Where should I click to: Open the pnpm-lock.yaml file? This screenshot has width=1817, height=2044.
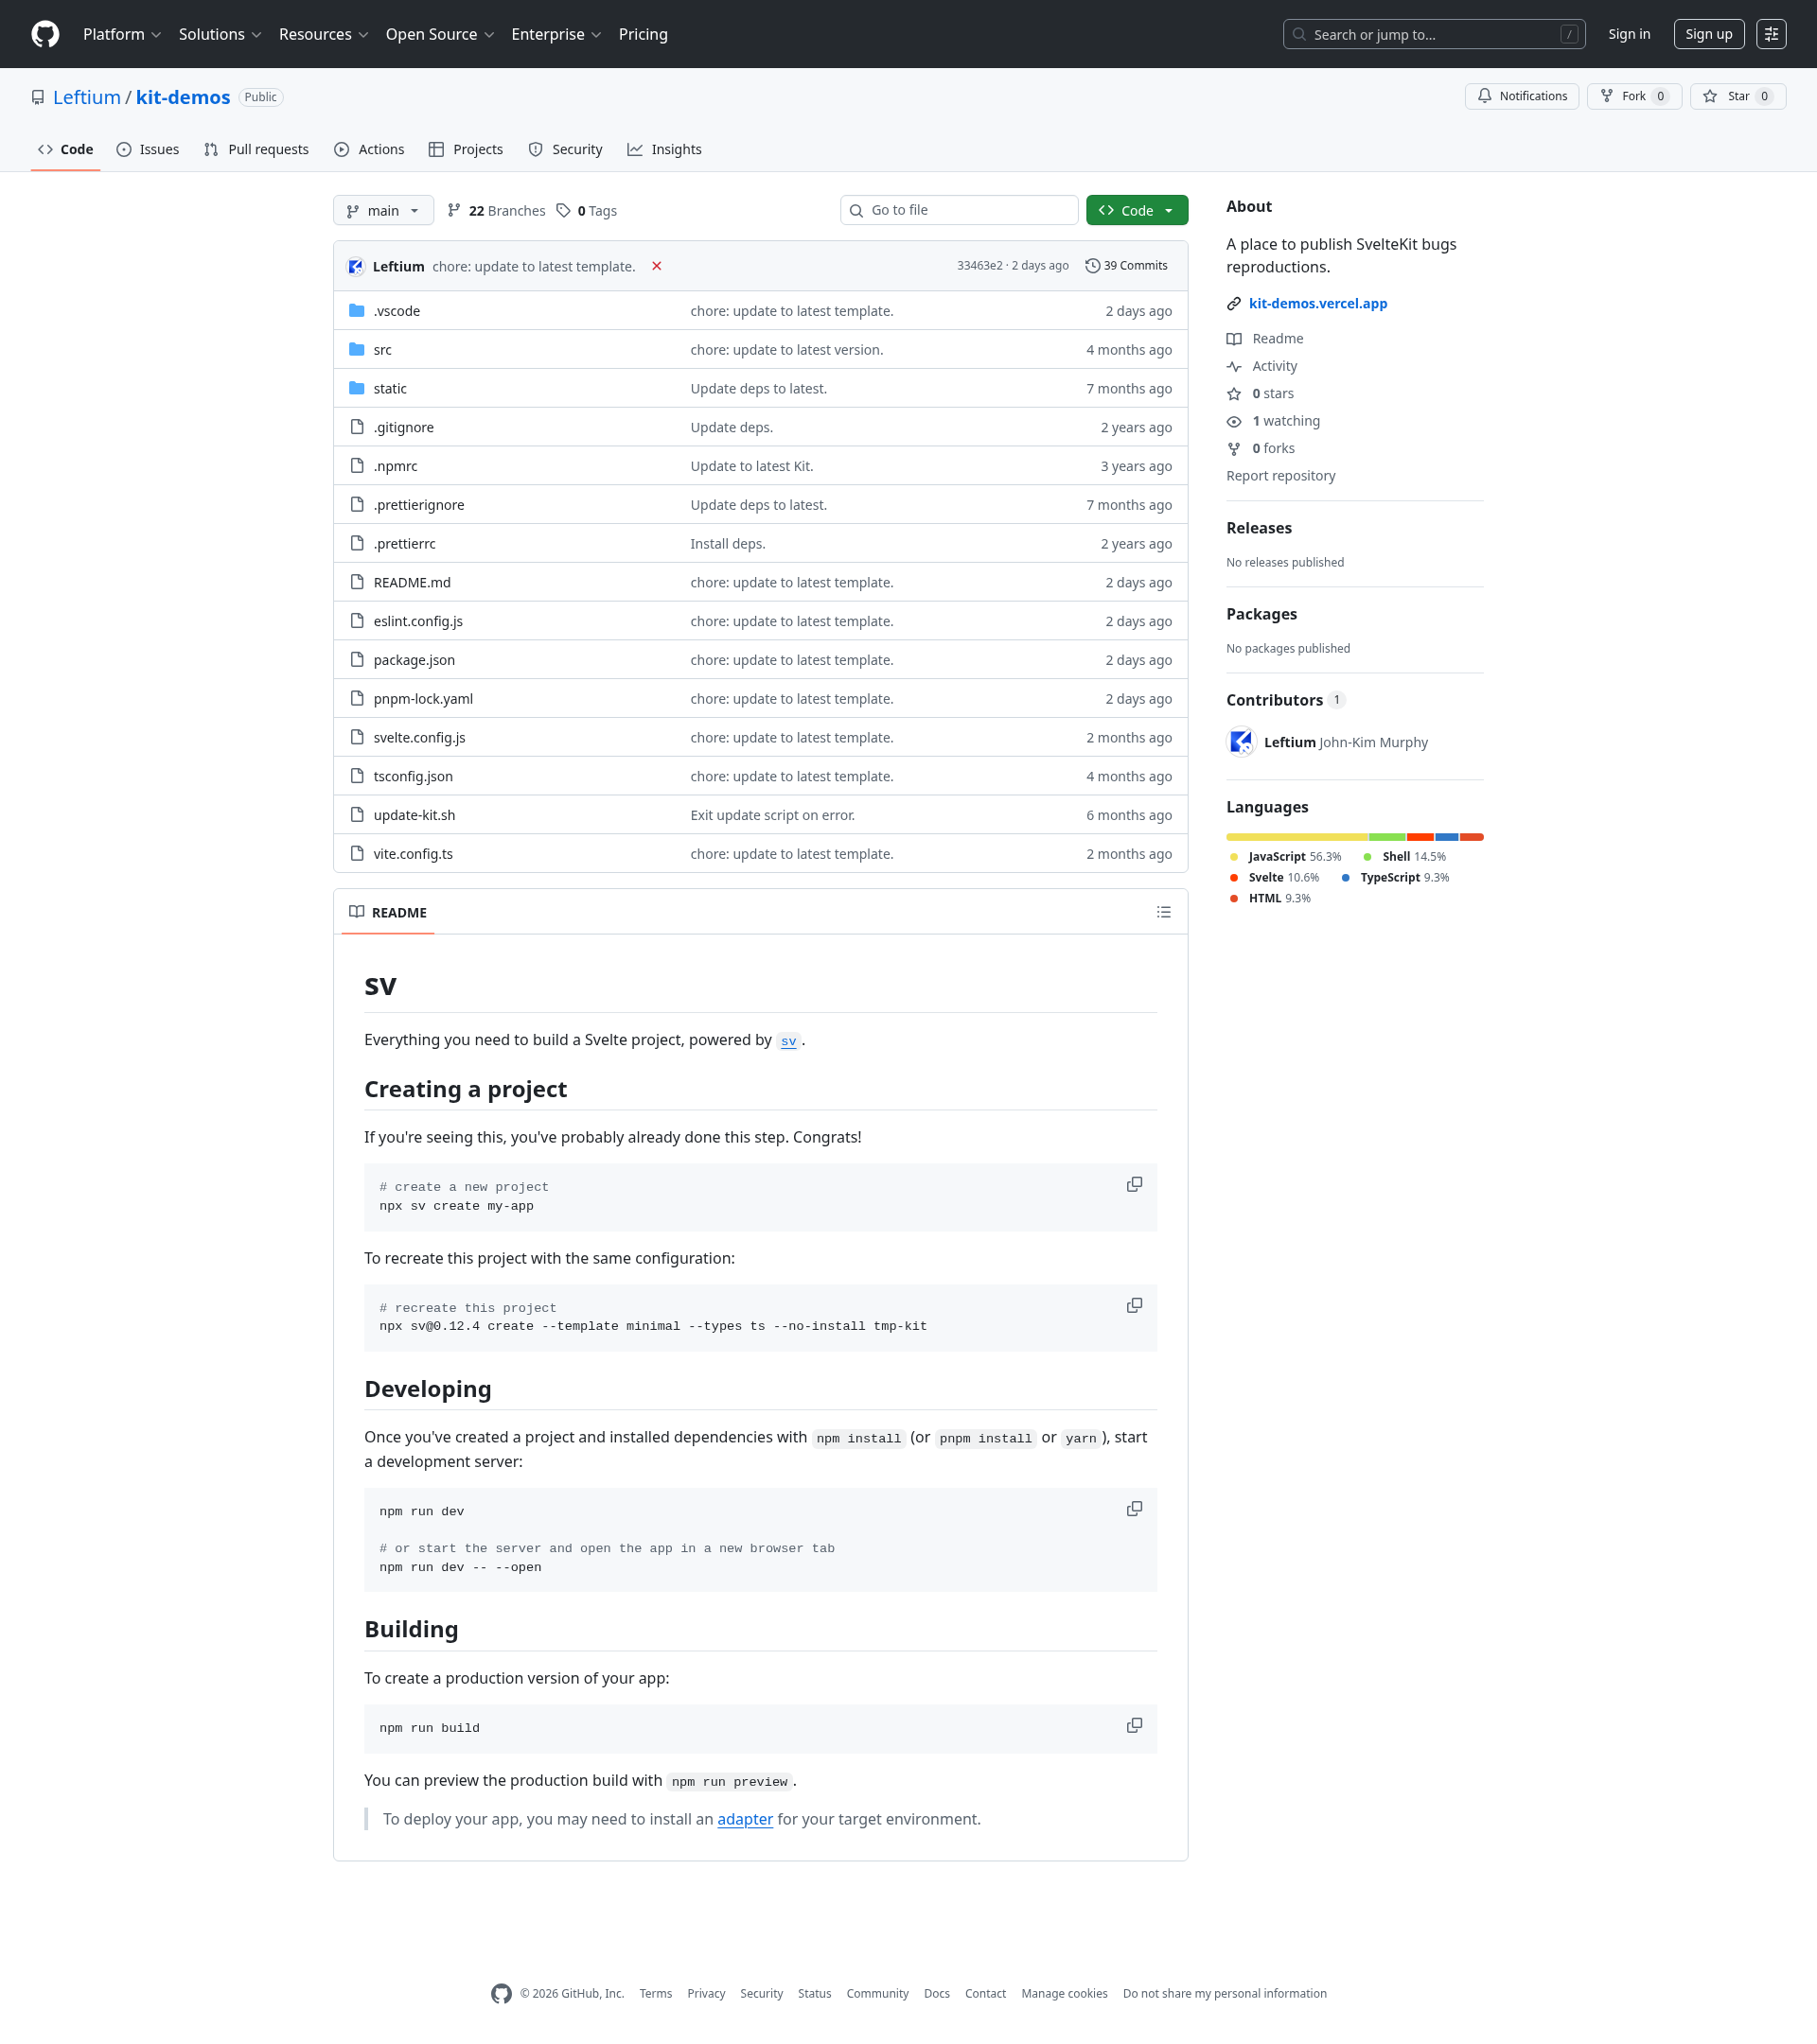[423, 699]
